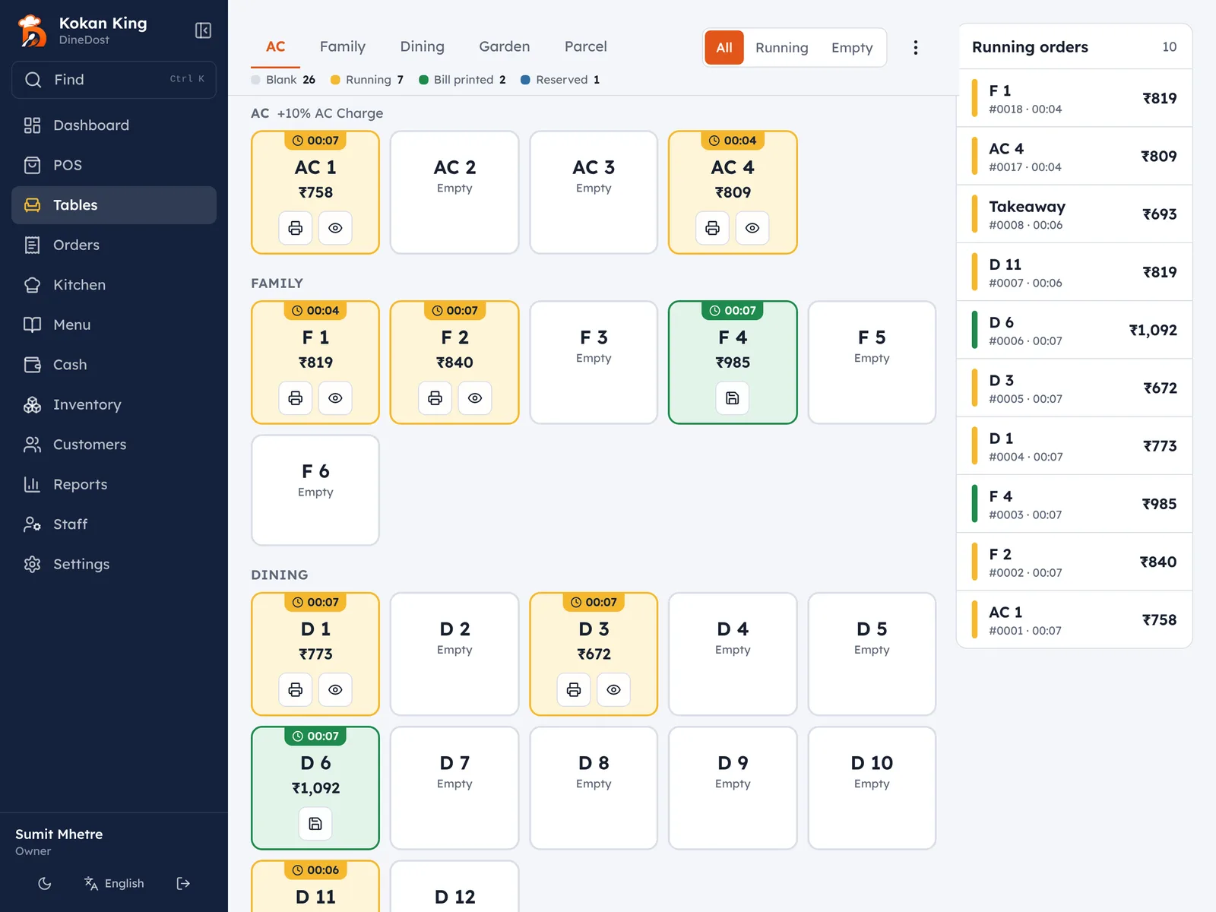Open Customers in the sidebar

pyautogui.click(x=114, y=445)
